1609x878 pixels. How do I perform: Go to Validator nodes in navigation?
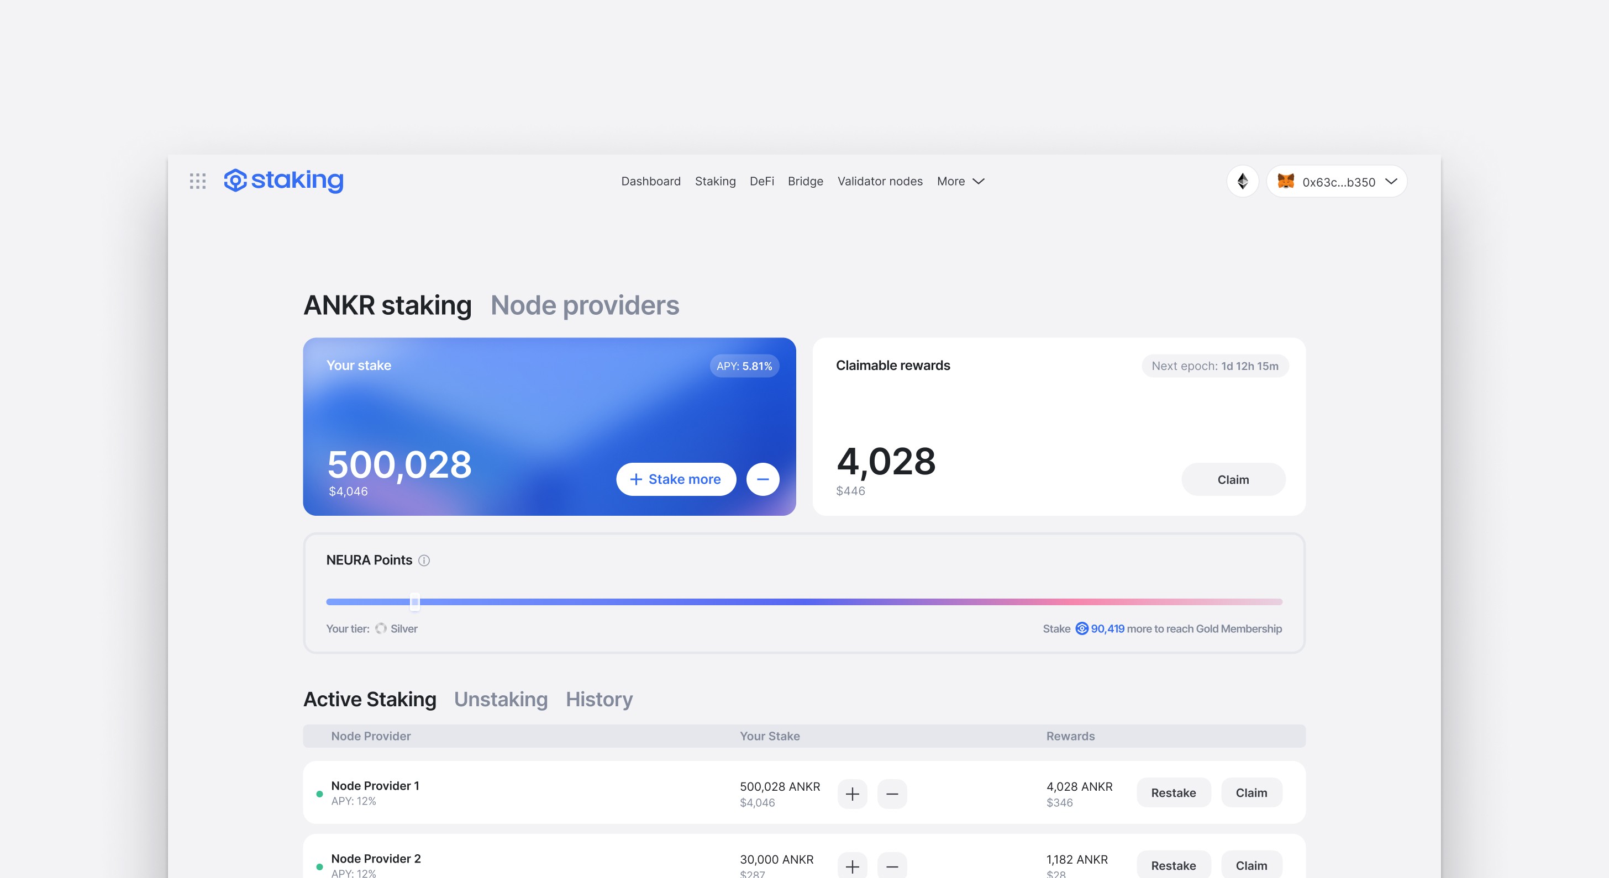880,181
